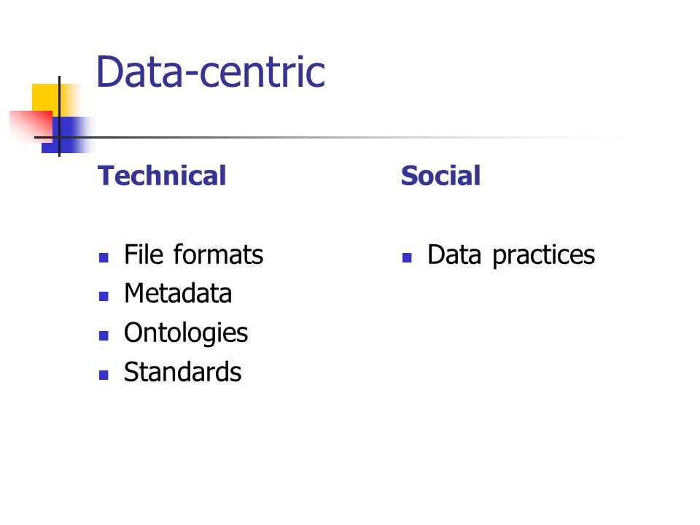This screenshot has width=700, height=525.
Task: Click the blue bullet before File formats
Action: point(104,257)
